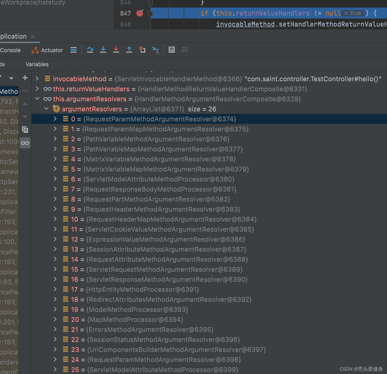387x374 pixels.
Task: Click the copy icon in Variables sidebar
Action: click(x=25, y=130)
